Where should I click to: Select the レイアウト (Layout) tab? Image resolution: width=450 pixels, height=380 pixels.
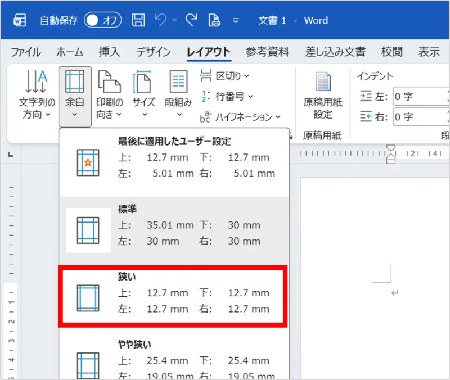point(209,52)
